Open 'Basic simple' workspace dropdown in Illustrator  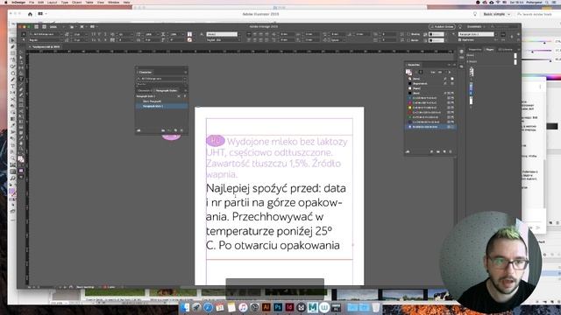click(x=497, y=14)
